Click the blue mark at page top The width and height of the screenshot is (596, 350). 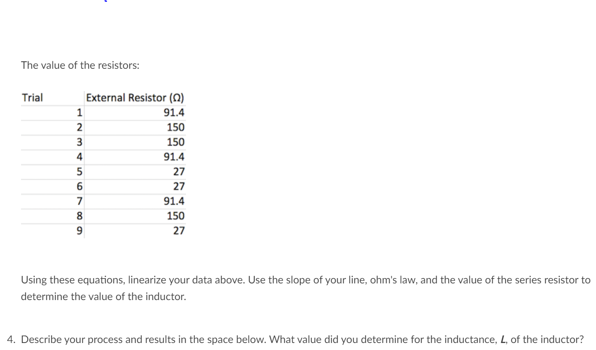click(105, 1)
